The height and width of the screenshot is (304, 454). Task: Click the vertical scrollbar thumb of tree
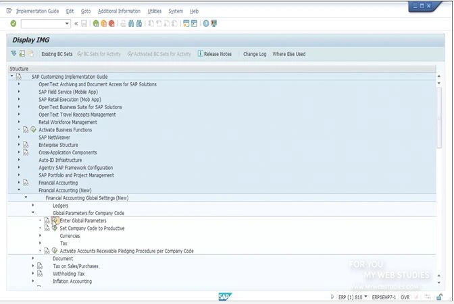439,117
